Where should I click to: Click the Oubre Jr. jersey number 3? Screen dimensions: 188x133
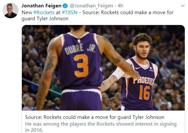81,65
